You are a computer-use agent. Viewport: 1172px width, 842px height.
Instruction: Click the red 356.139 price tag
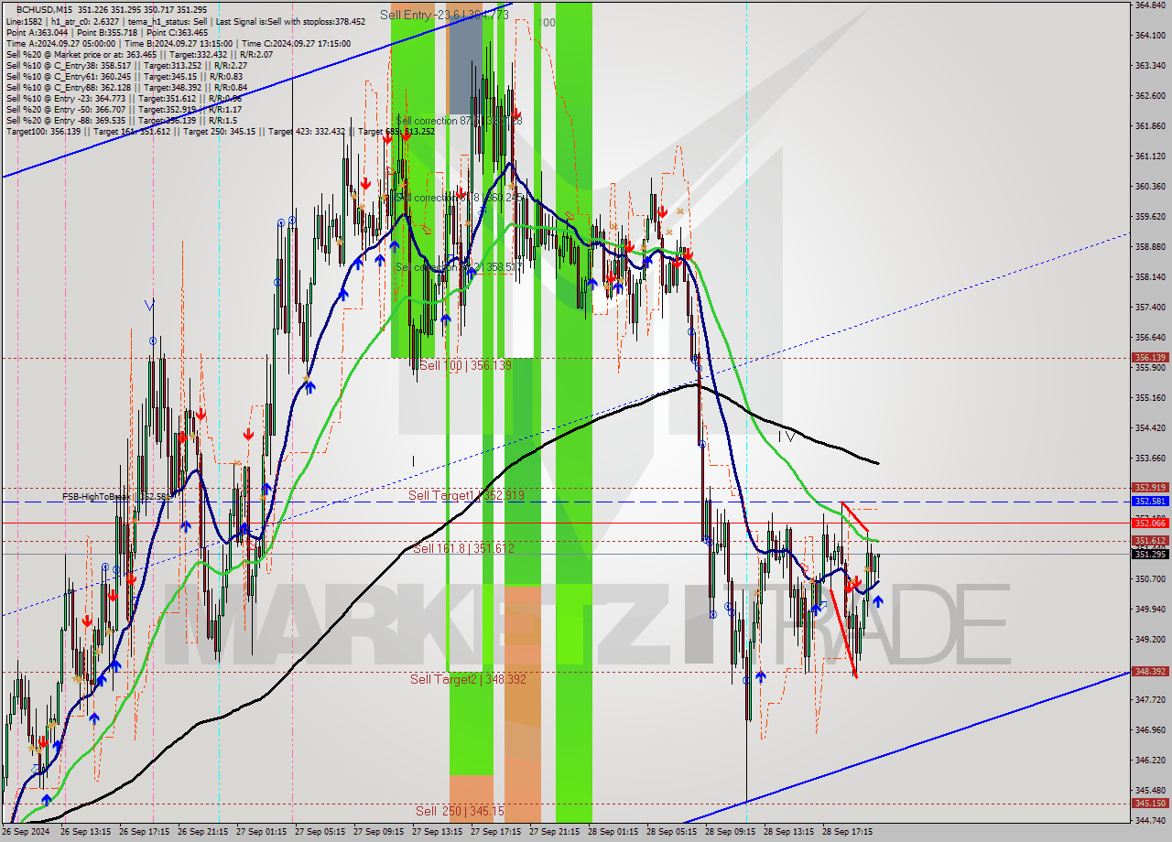coord(1150,358)
